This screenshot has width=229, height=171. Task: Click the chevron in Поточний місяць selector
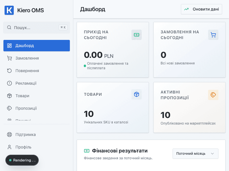point(212,154)
